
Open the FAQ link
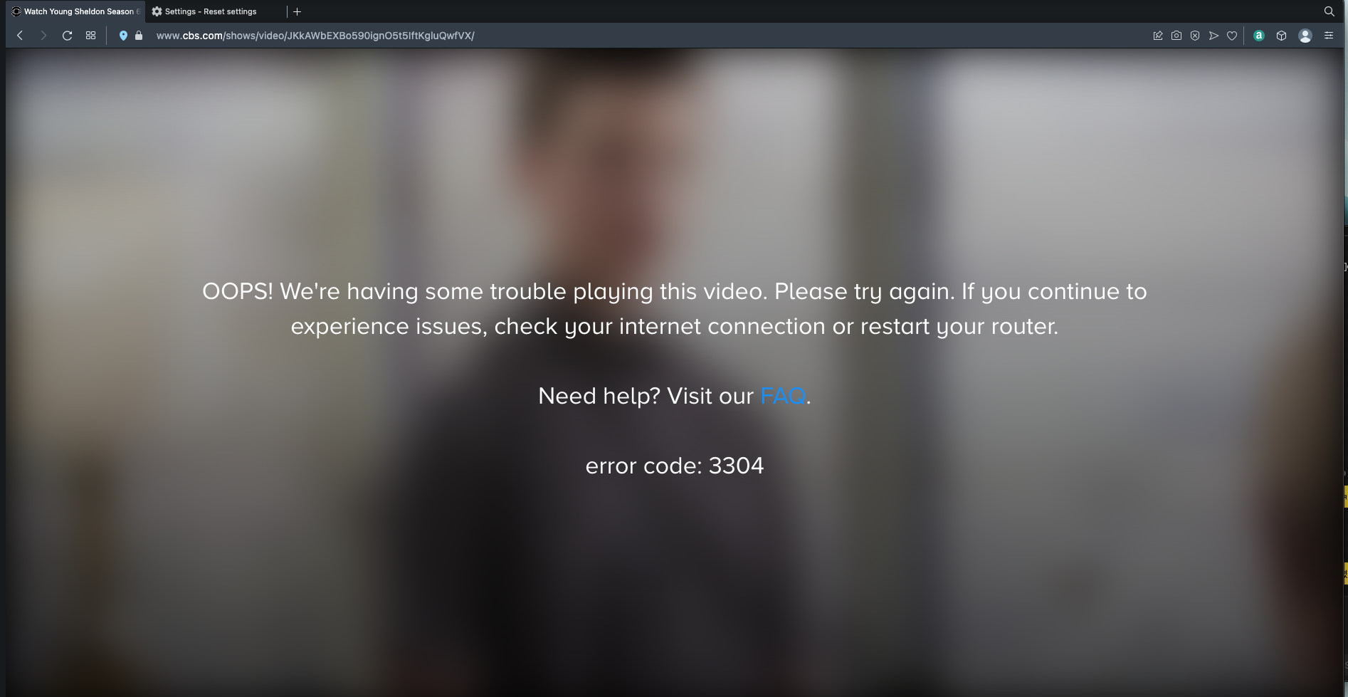[783, 396]
